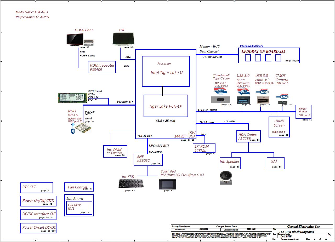
Task: Select the Intel Tiger Lake U processor block
Action: coord(166,71)
